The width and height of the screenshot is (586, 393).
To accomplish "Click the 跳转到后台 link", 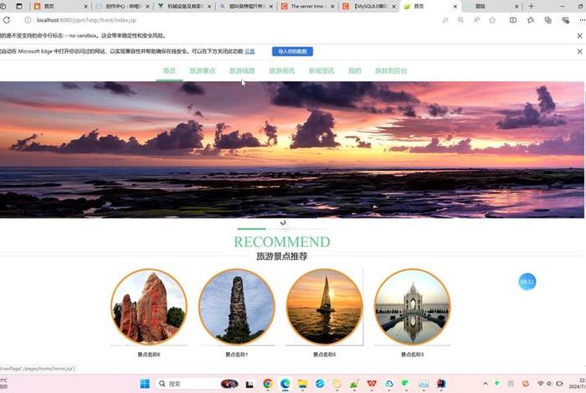I will [x=391, y=71].
